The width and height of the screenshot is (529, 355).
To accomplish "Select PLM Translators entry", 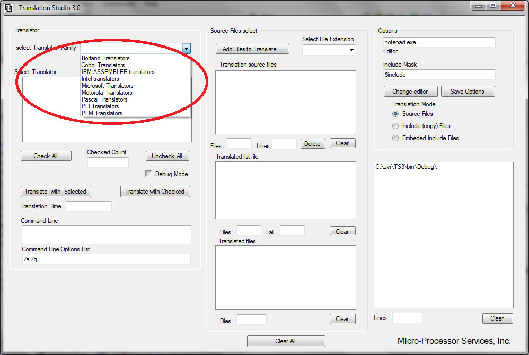I will (102, 113).
